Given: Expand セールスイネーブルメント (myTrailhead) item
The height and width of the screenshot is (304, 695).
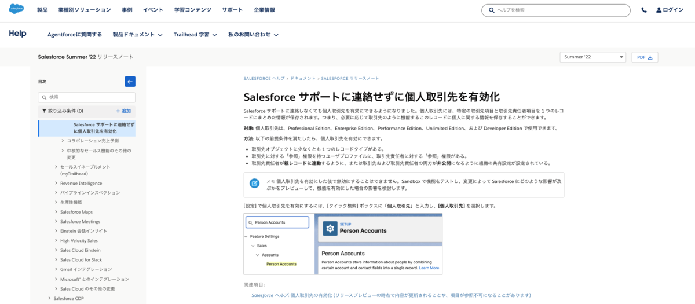Looking at the screenshot, I should tap(56, 167).
